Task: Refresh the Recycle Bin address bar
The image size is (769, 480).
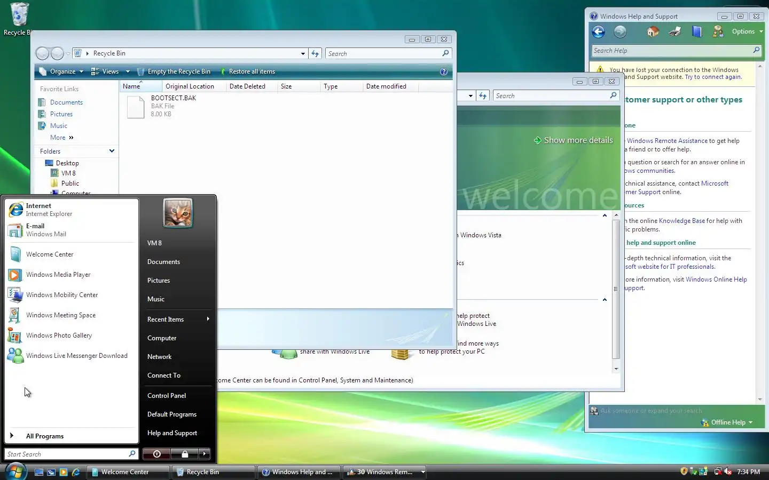Action: click(x=315, y=53)
